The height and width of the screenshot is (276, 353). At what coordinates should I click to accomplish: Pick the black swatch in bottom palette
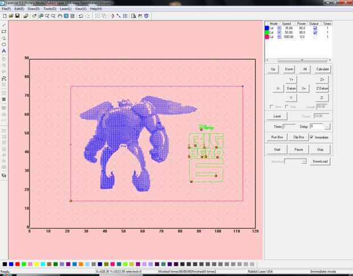coord(5,264)
